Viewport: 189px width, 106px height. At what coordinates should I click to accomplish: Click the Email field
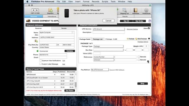pos(53,57)
